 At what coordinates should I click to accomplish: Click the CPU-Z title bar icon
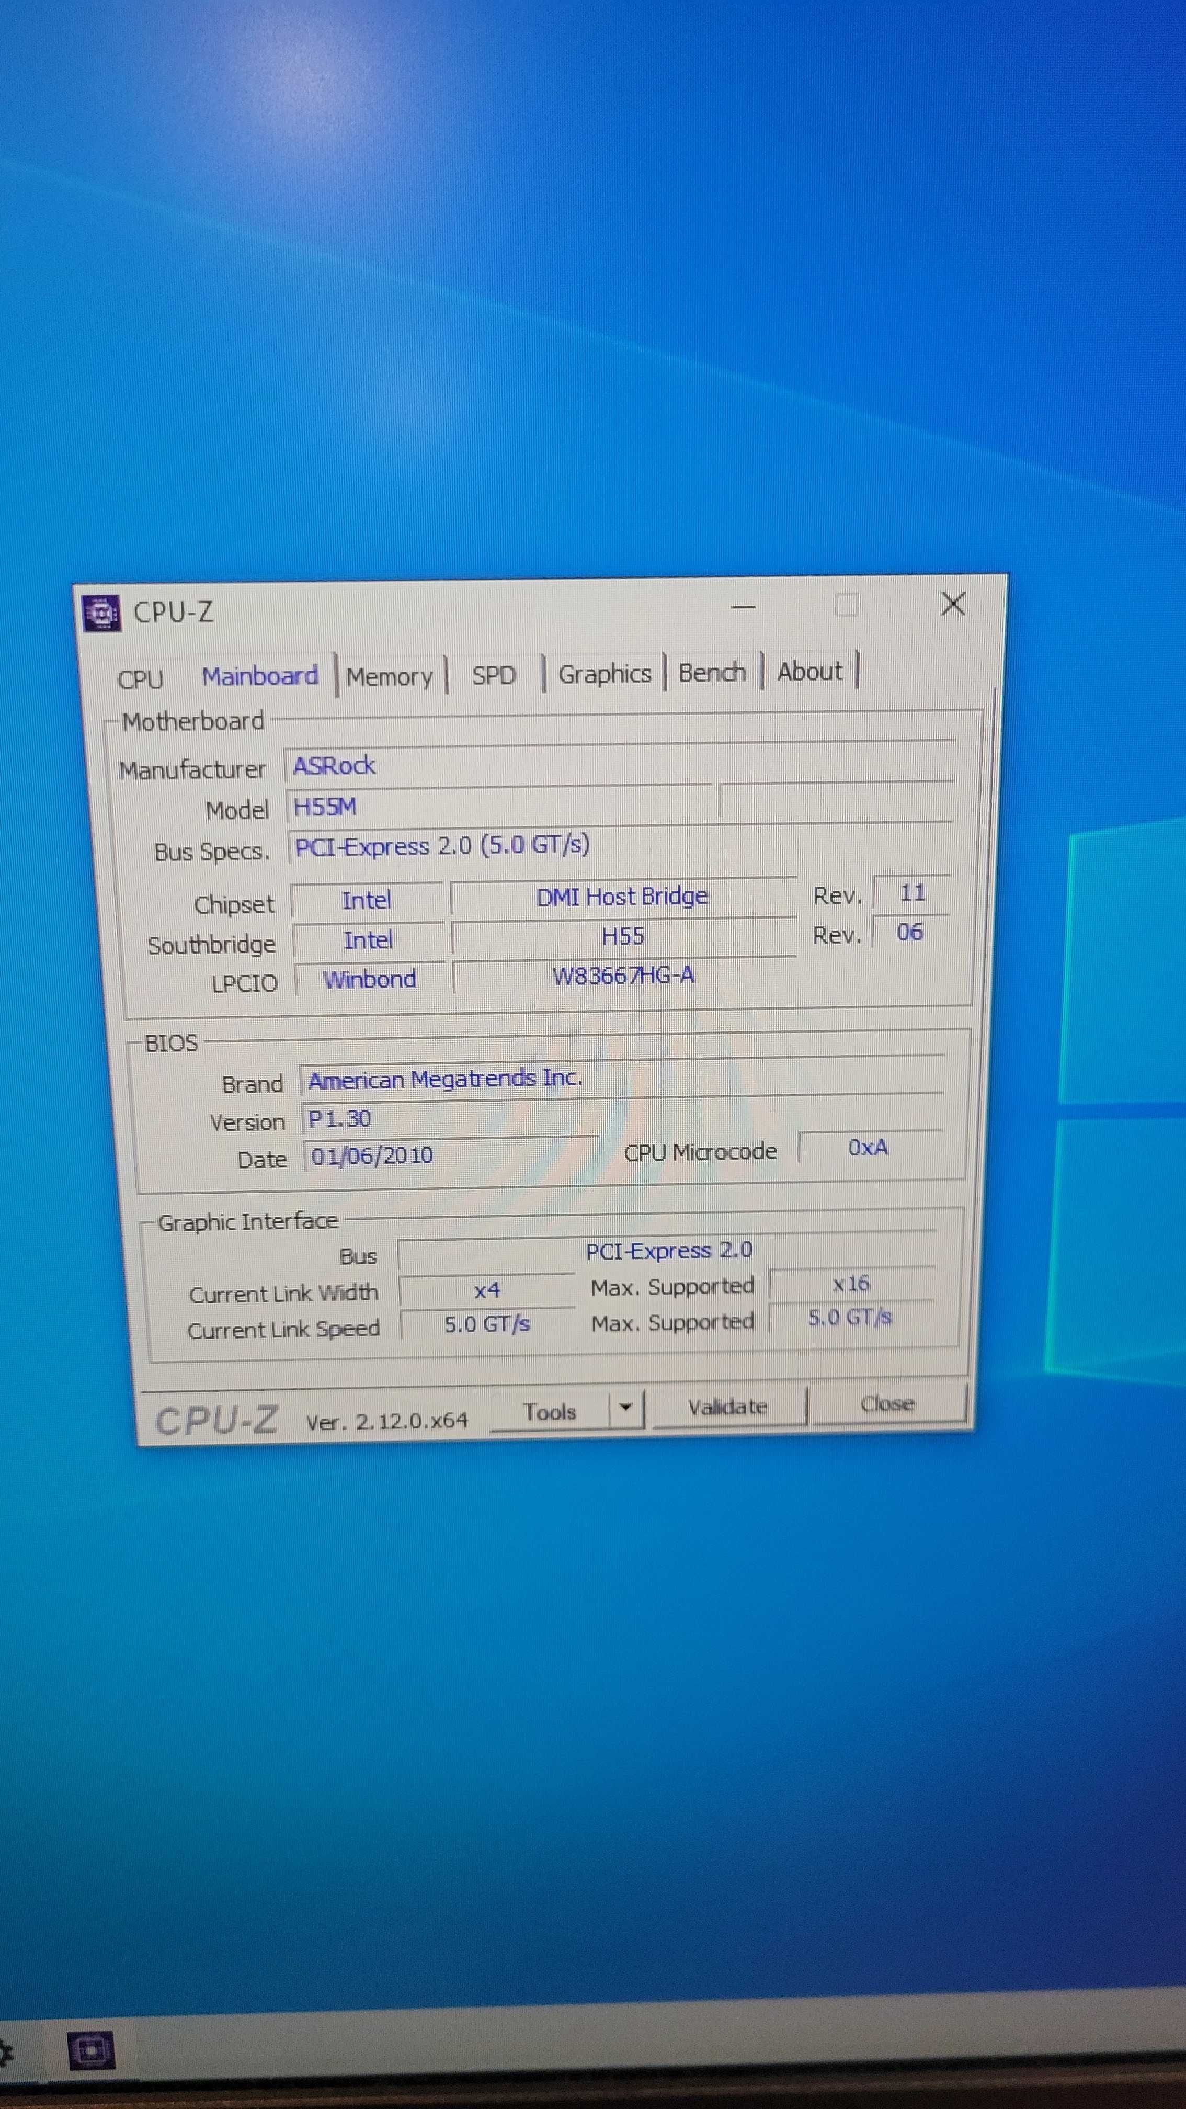point(101,613)
